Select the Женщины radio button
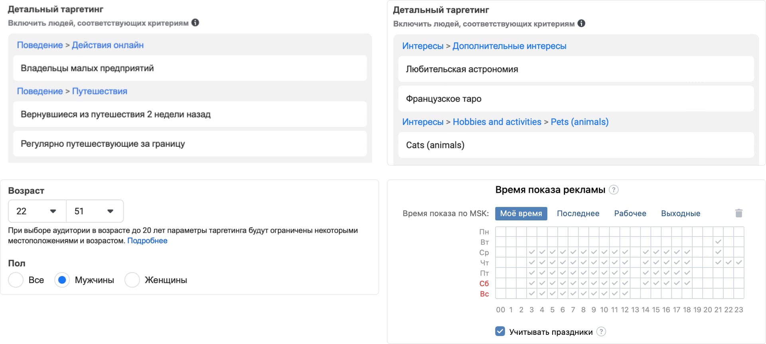 (132, 280)
